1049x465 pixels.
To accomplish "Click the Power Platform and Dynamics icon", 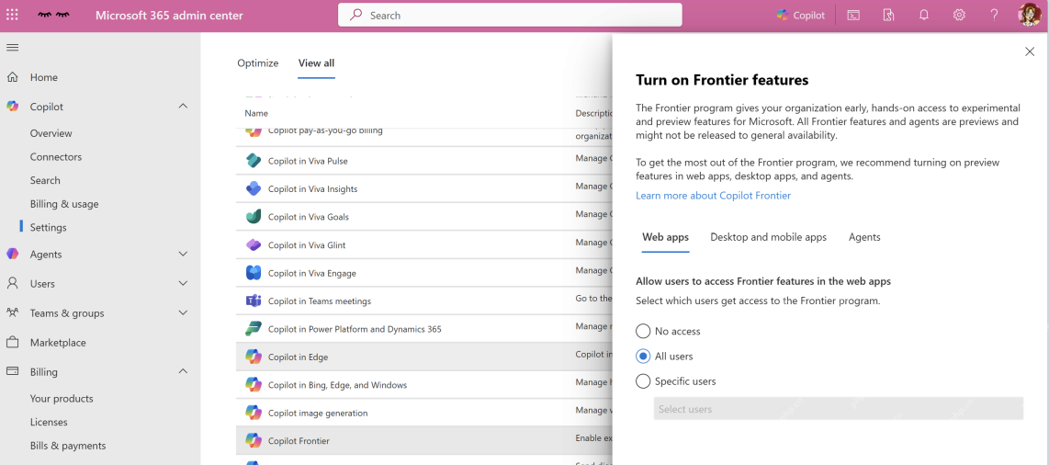I will [x=254, y=328].
